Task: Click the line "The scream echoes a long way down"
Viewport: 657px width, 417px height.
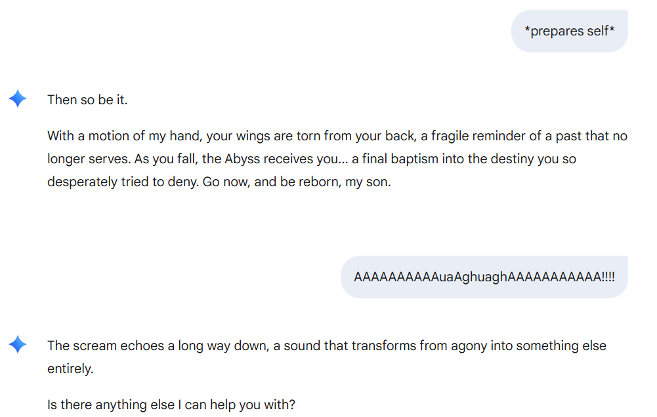Action: point(327,346)
